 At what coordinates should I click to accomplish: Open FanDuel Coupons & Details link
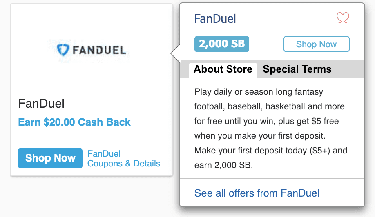pyautogui.click(x=124, y=159)
